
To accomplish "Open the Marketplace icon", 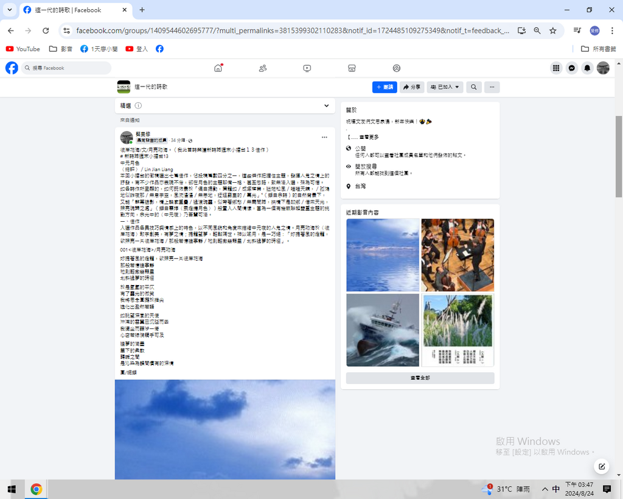I will 352,68.
